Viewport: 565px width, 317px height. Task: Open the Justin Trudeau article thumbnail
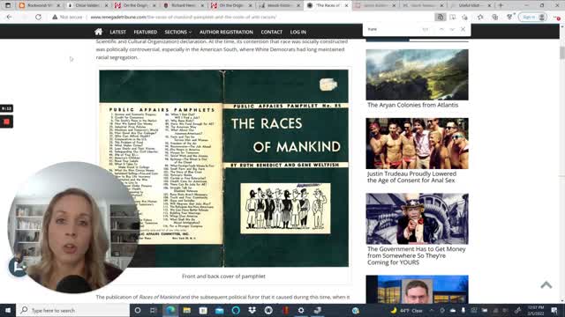(418, 144)
